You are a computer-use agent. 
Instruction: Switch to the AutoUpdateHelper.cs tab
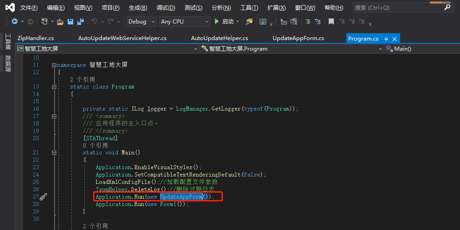click(x=220, y=38)
